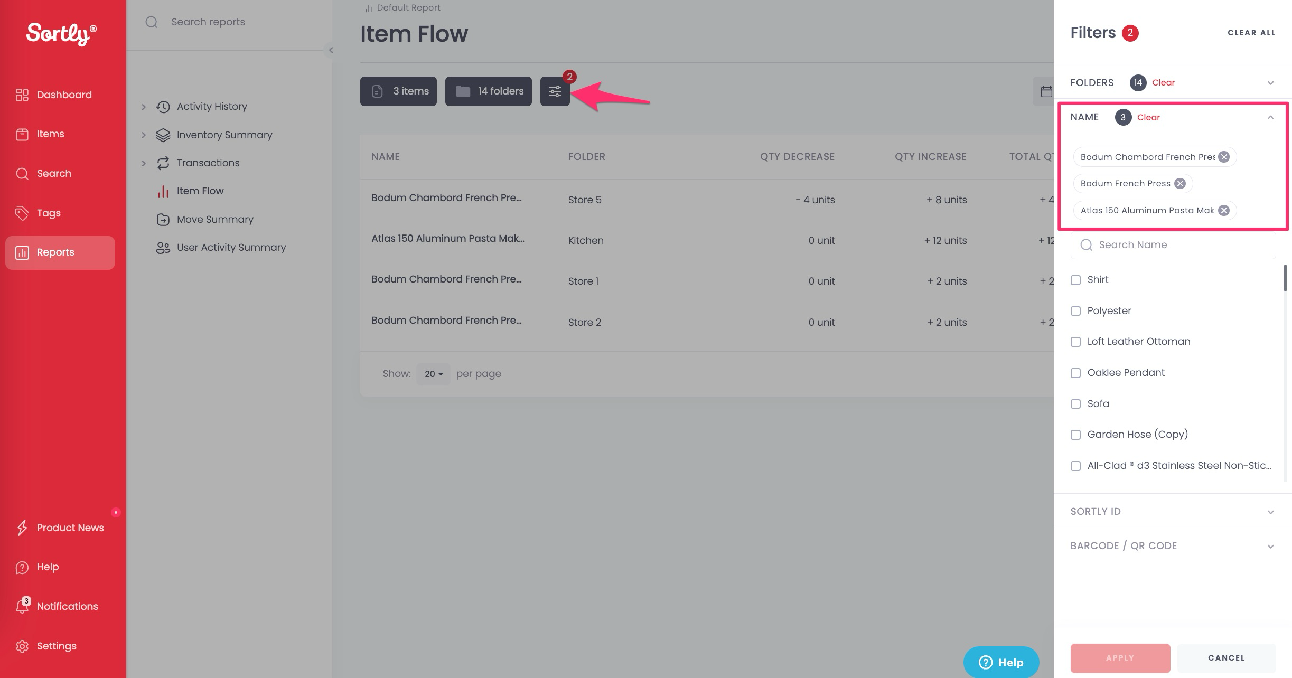
Task: Open the 20 per page dropdown
Action: click(x=433, y=374)
